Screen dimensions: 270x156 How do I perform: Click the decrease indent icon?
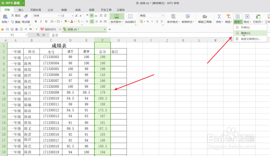[x=101, y=16]
